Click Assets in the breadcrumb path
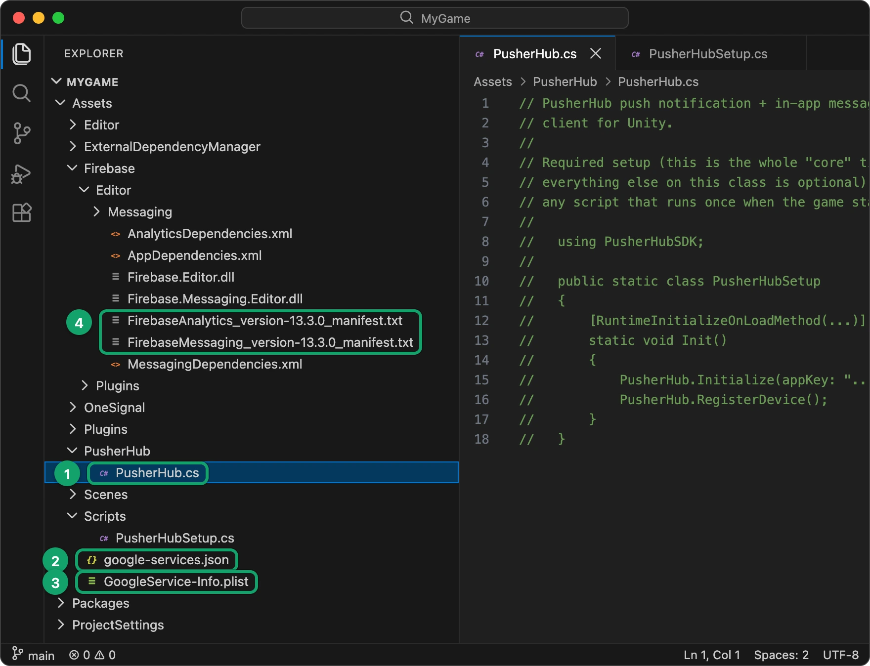Viewport: 870px width, 666px height. pos(493,82)
